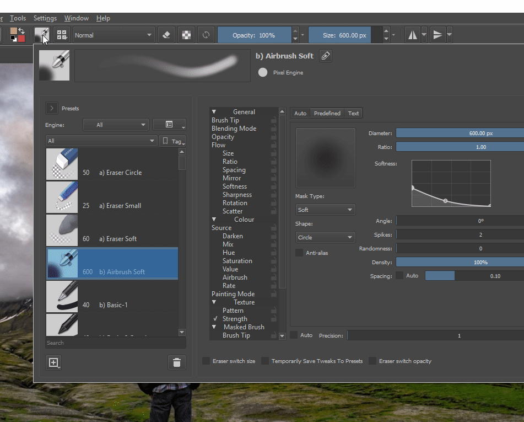Check Temporarily Save Tweaks To Presets
Viewport: 524px width, 422px height.
point(265,361)
